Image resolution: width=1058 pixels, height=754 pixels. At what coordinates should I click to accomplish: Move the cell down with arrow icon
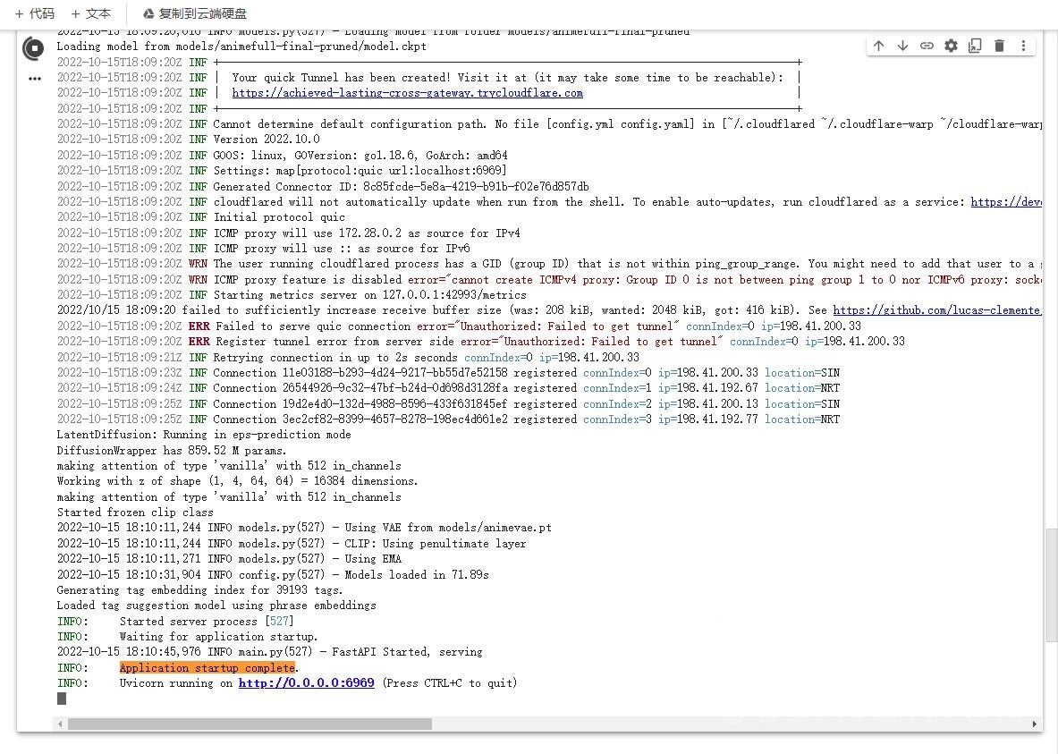click(x=902, y=46)
